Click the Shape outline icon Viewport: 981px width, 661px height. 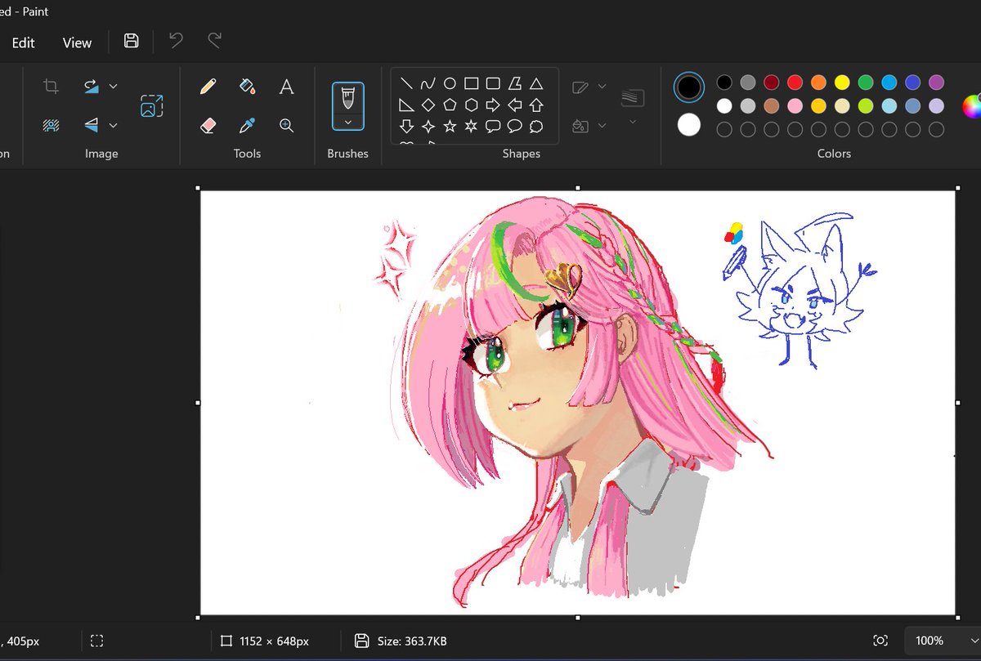coord(580,87)
